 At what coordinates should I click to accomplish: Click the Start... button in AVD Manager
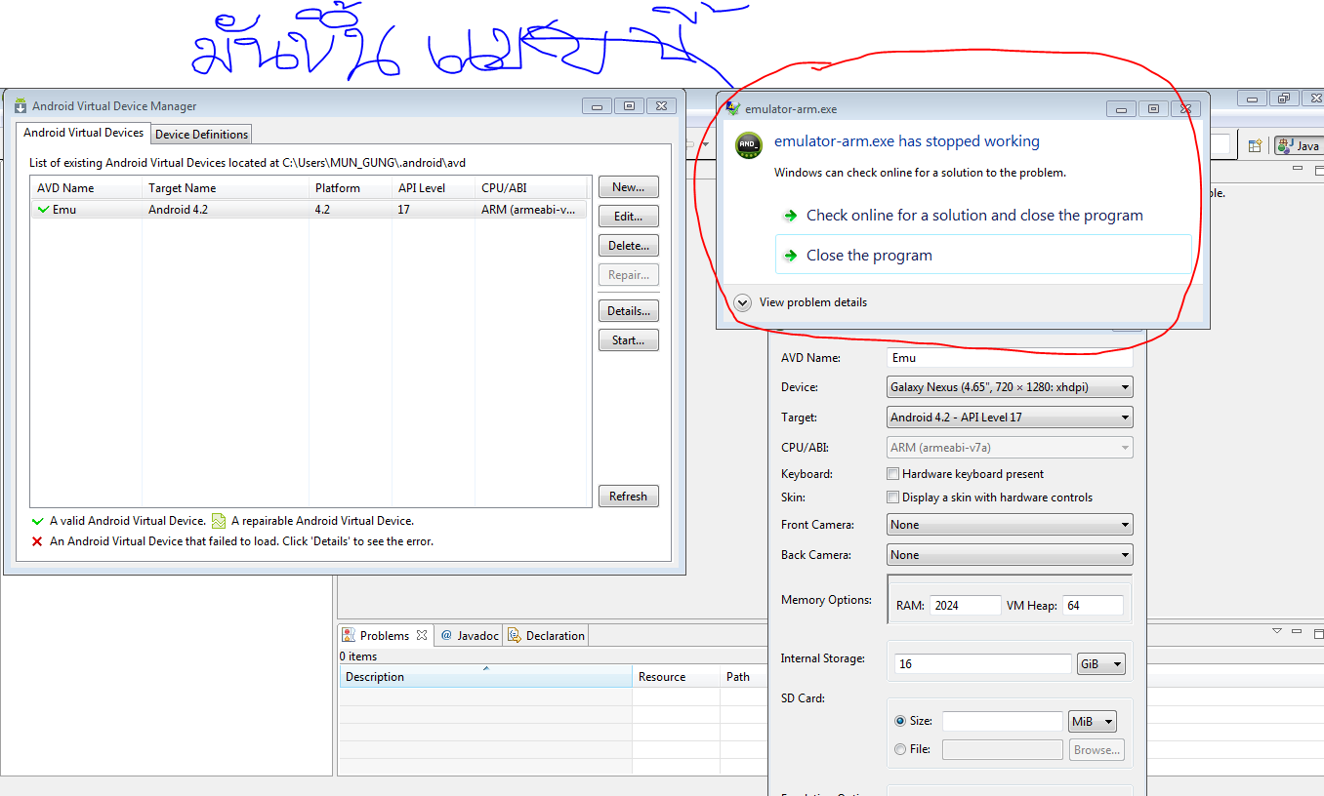pyautogui.click(x=629, y=340)
